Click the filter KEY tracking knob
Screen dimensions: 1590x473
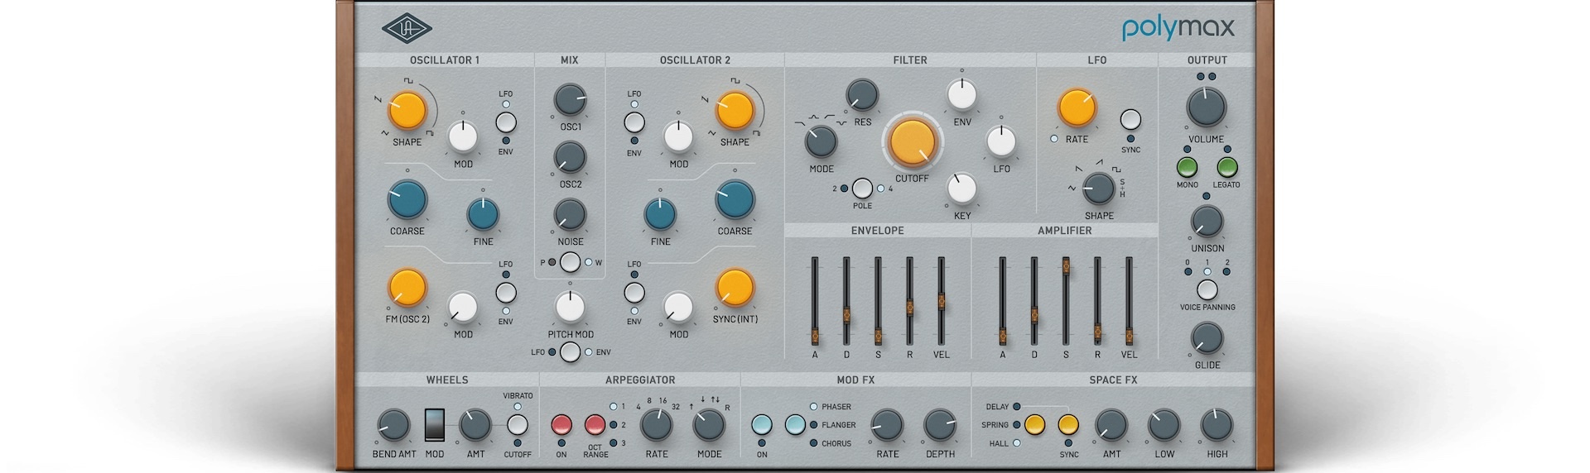961,189
